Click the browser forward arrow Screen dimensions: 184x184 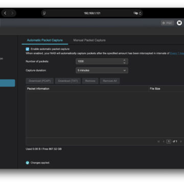[x=12, y=13]
